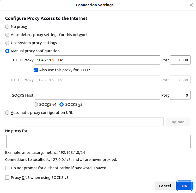Select the SOCKS v4 radio button
The width and height of the screenshot is (196, 193).
click(x=36, y=104)
